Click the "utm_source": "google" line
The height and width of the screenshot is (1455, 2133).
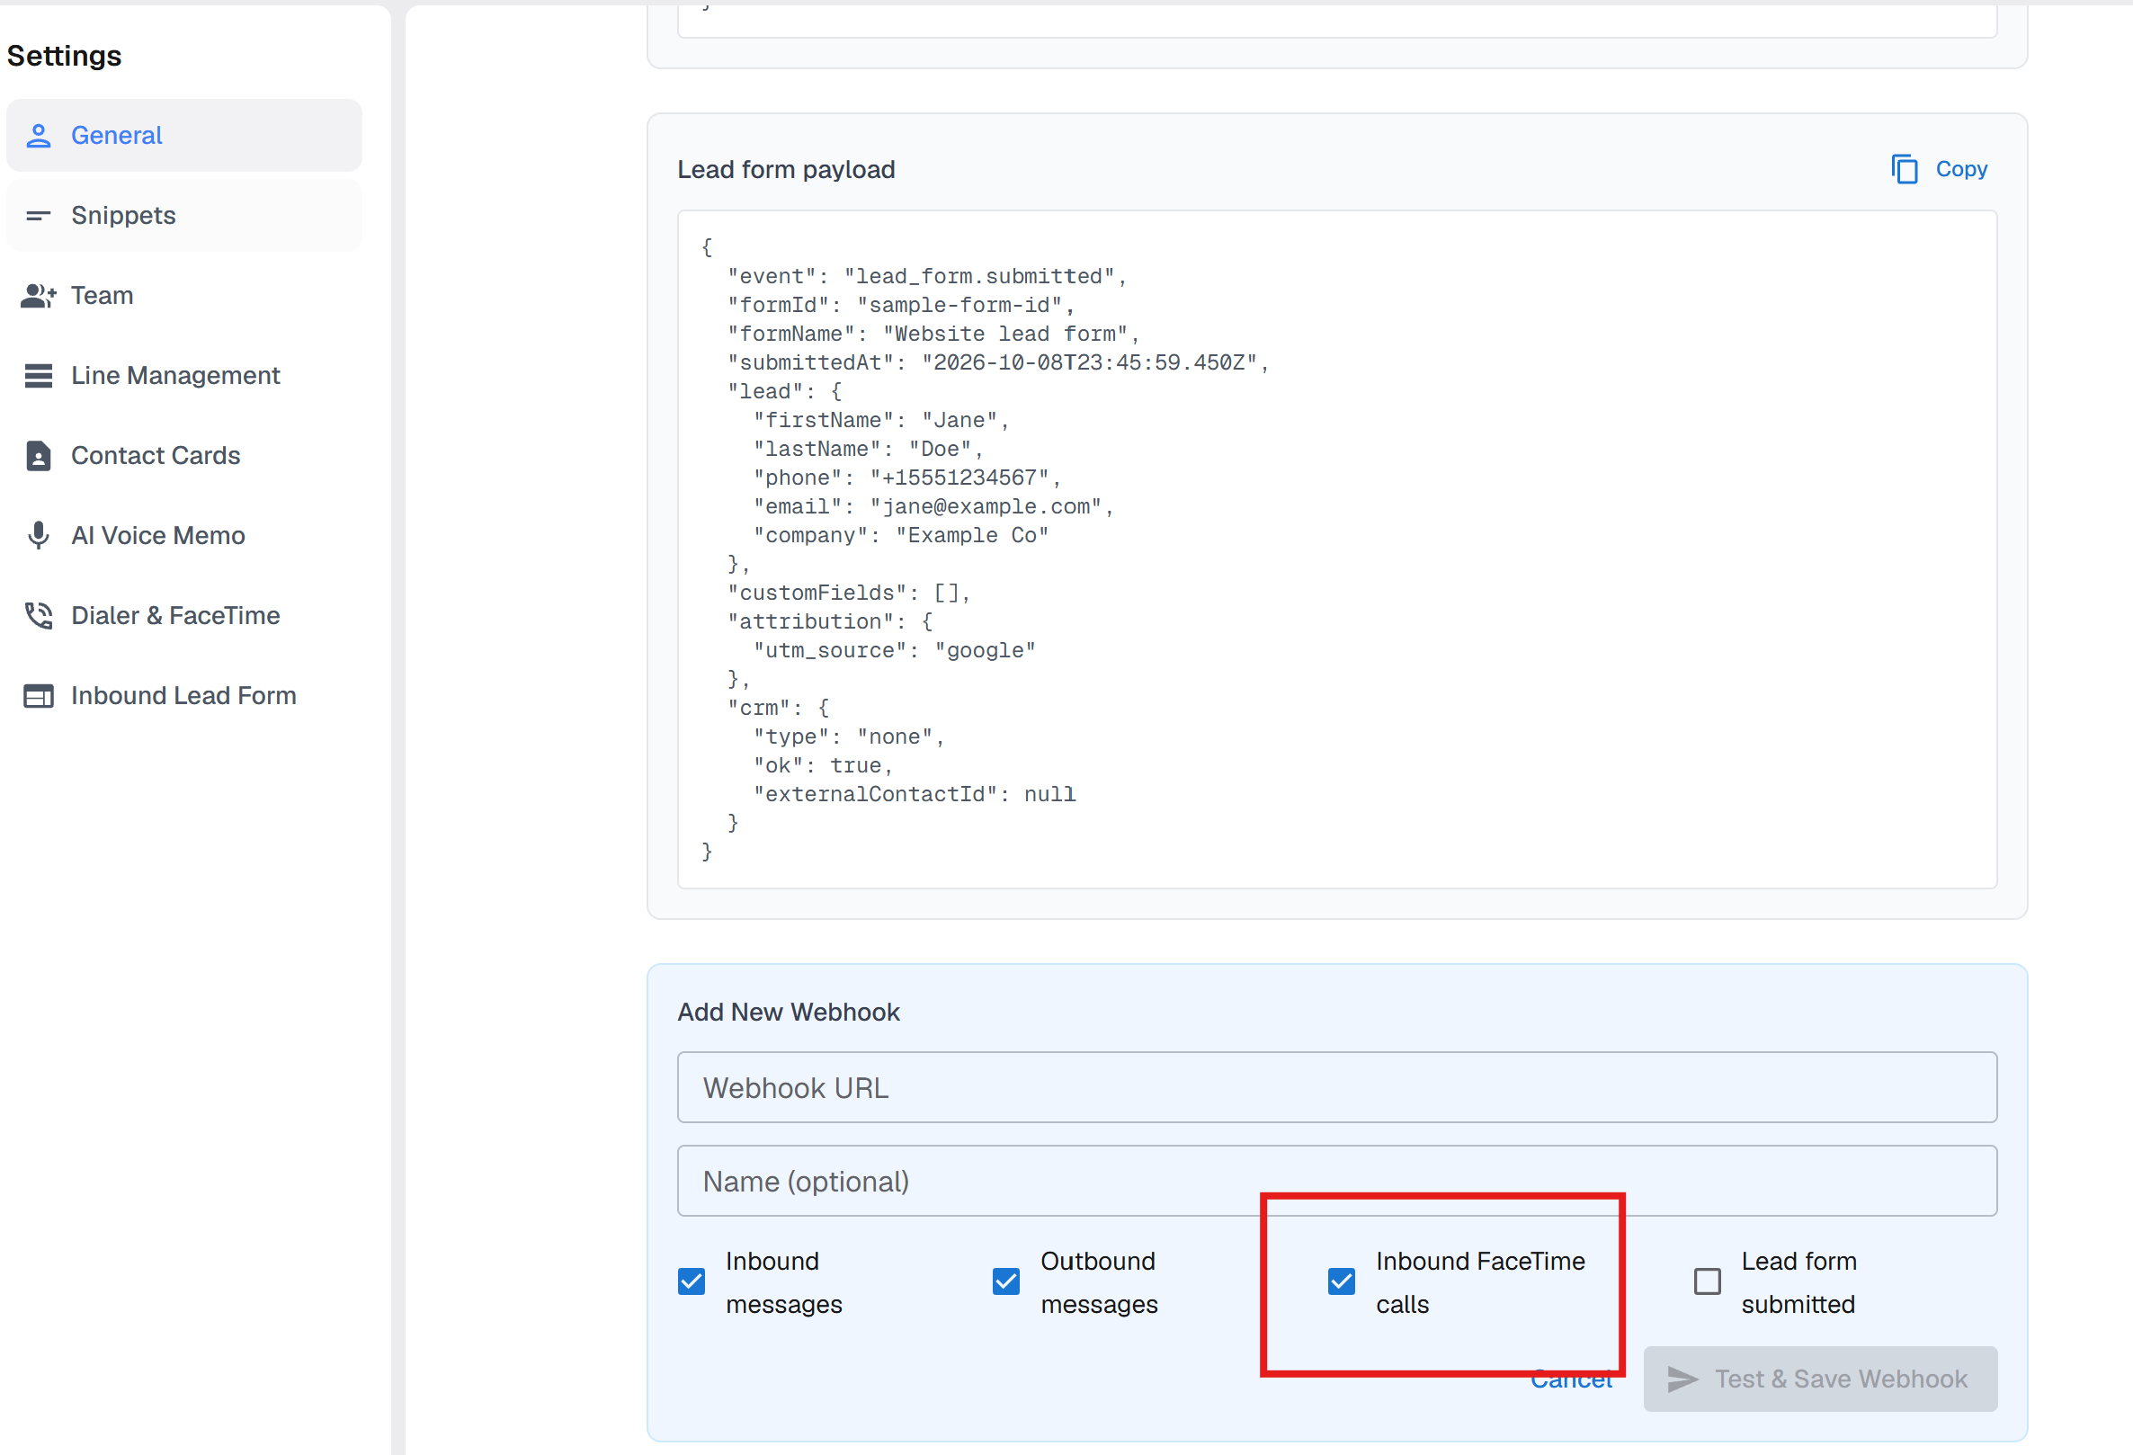pyautogui.click(x=895, y=650)
